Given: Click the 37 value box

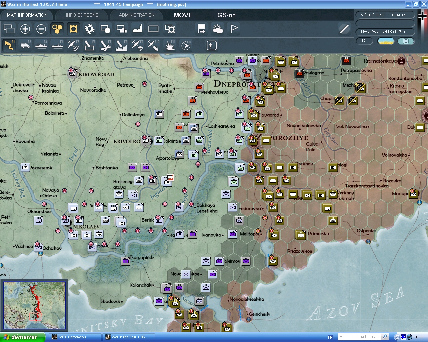Looking at the screenshot, I should pos(365,41).
